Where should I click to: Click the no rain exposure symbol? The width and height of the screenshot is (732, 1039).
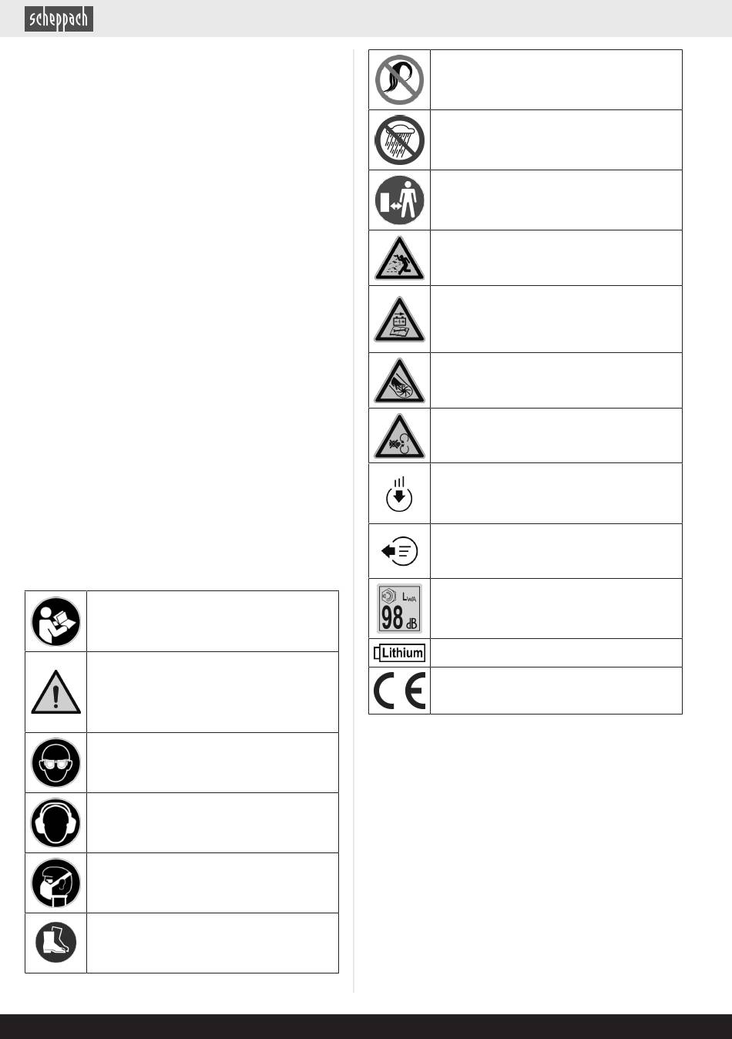point(399,140)
